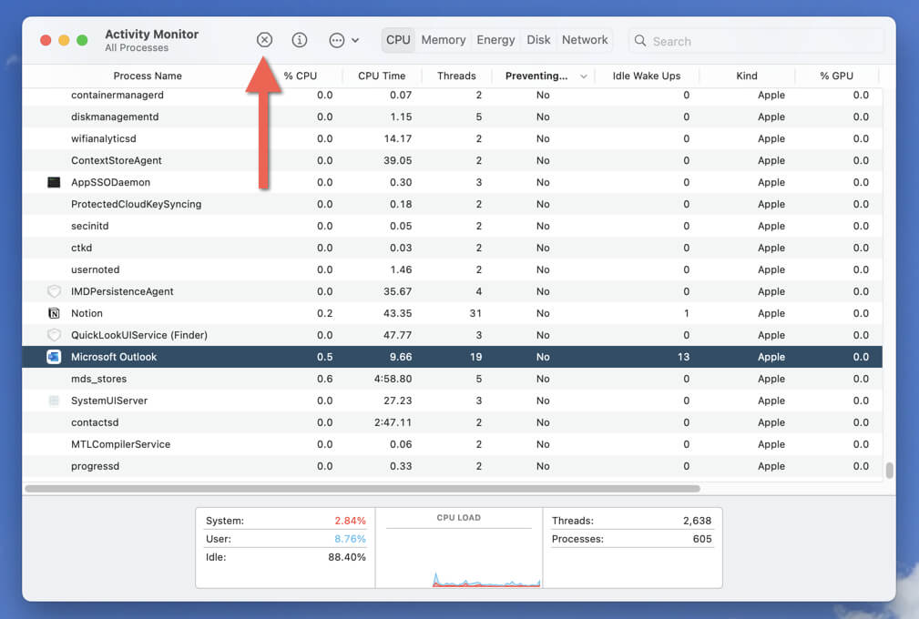Select the mds_stores process
Image resolution: width=919 pixels, height=619 pixels.
pyautogui.click(x=452, y=379)
